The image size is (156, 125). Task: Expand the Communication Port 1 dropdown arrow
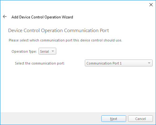pos(149,63)
